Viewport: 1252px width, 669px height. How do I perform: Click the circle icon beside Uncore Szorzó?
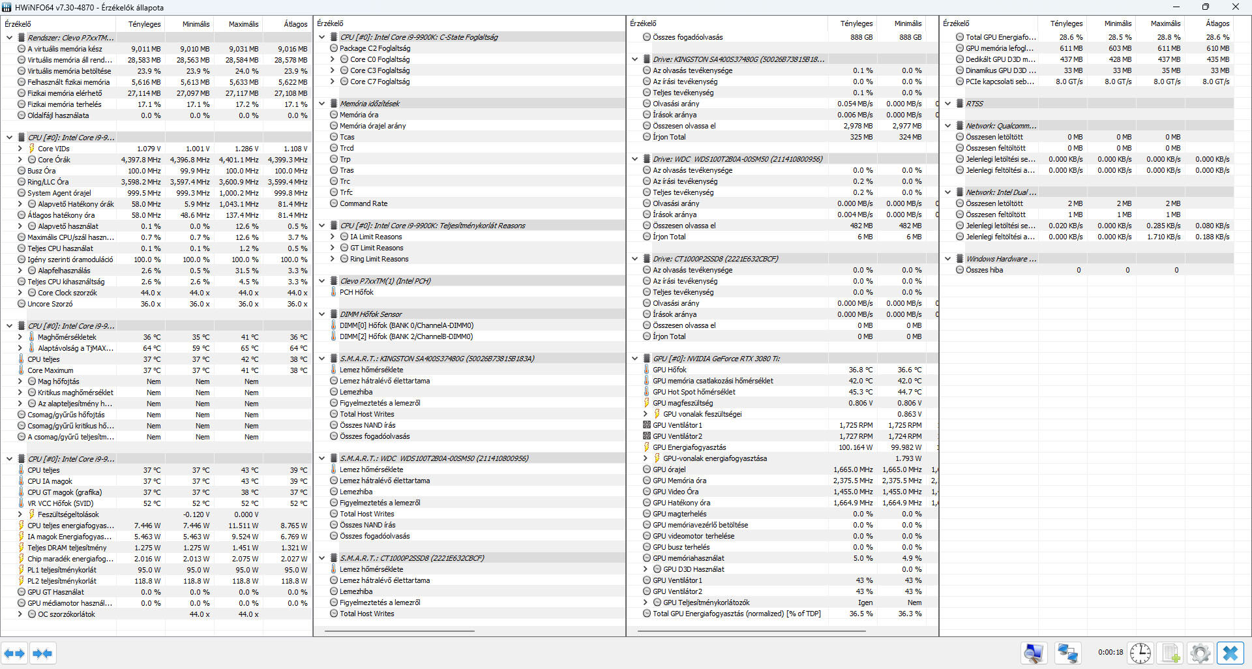pos(21,304)
